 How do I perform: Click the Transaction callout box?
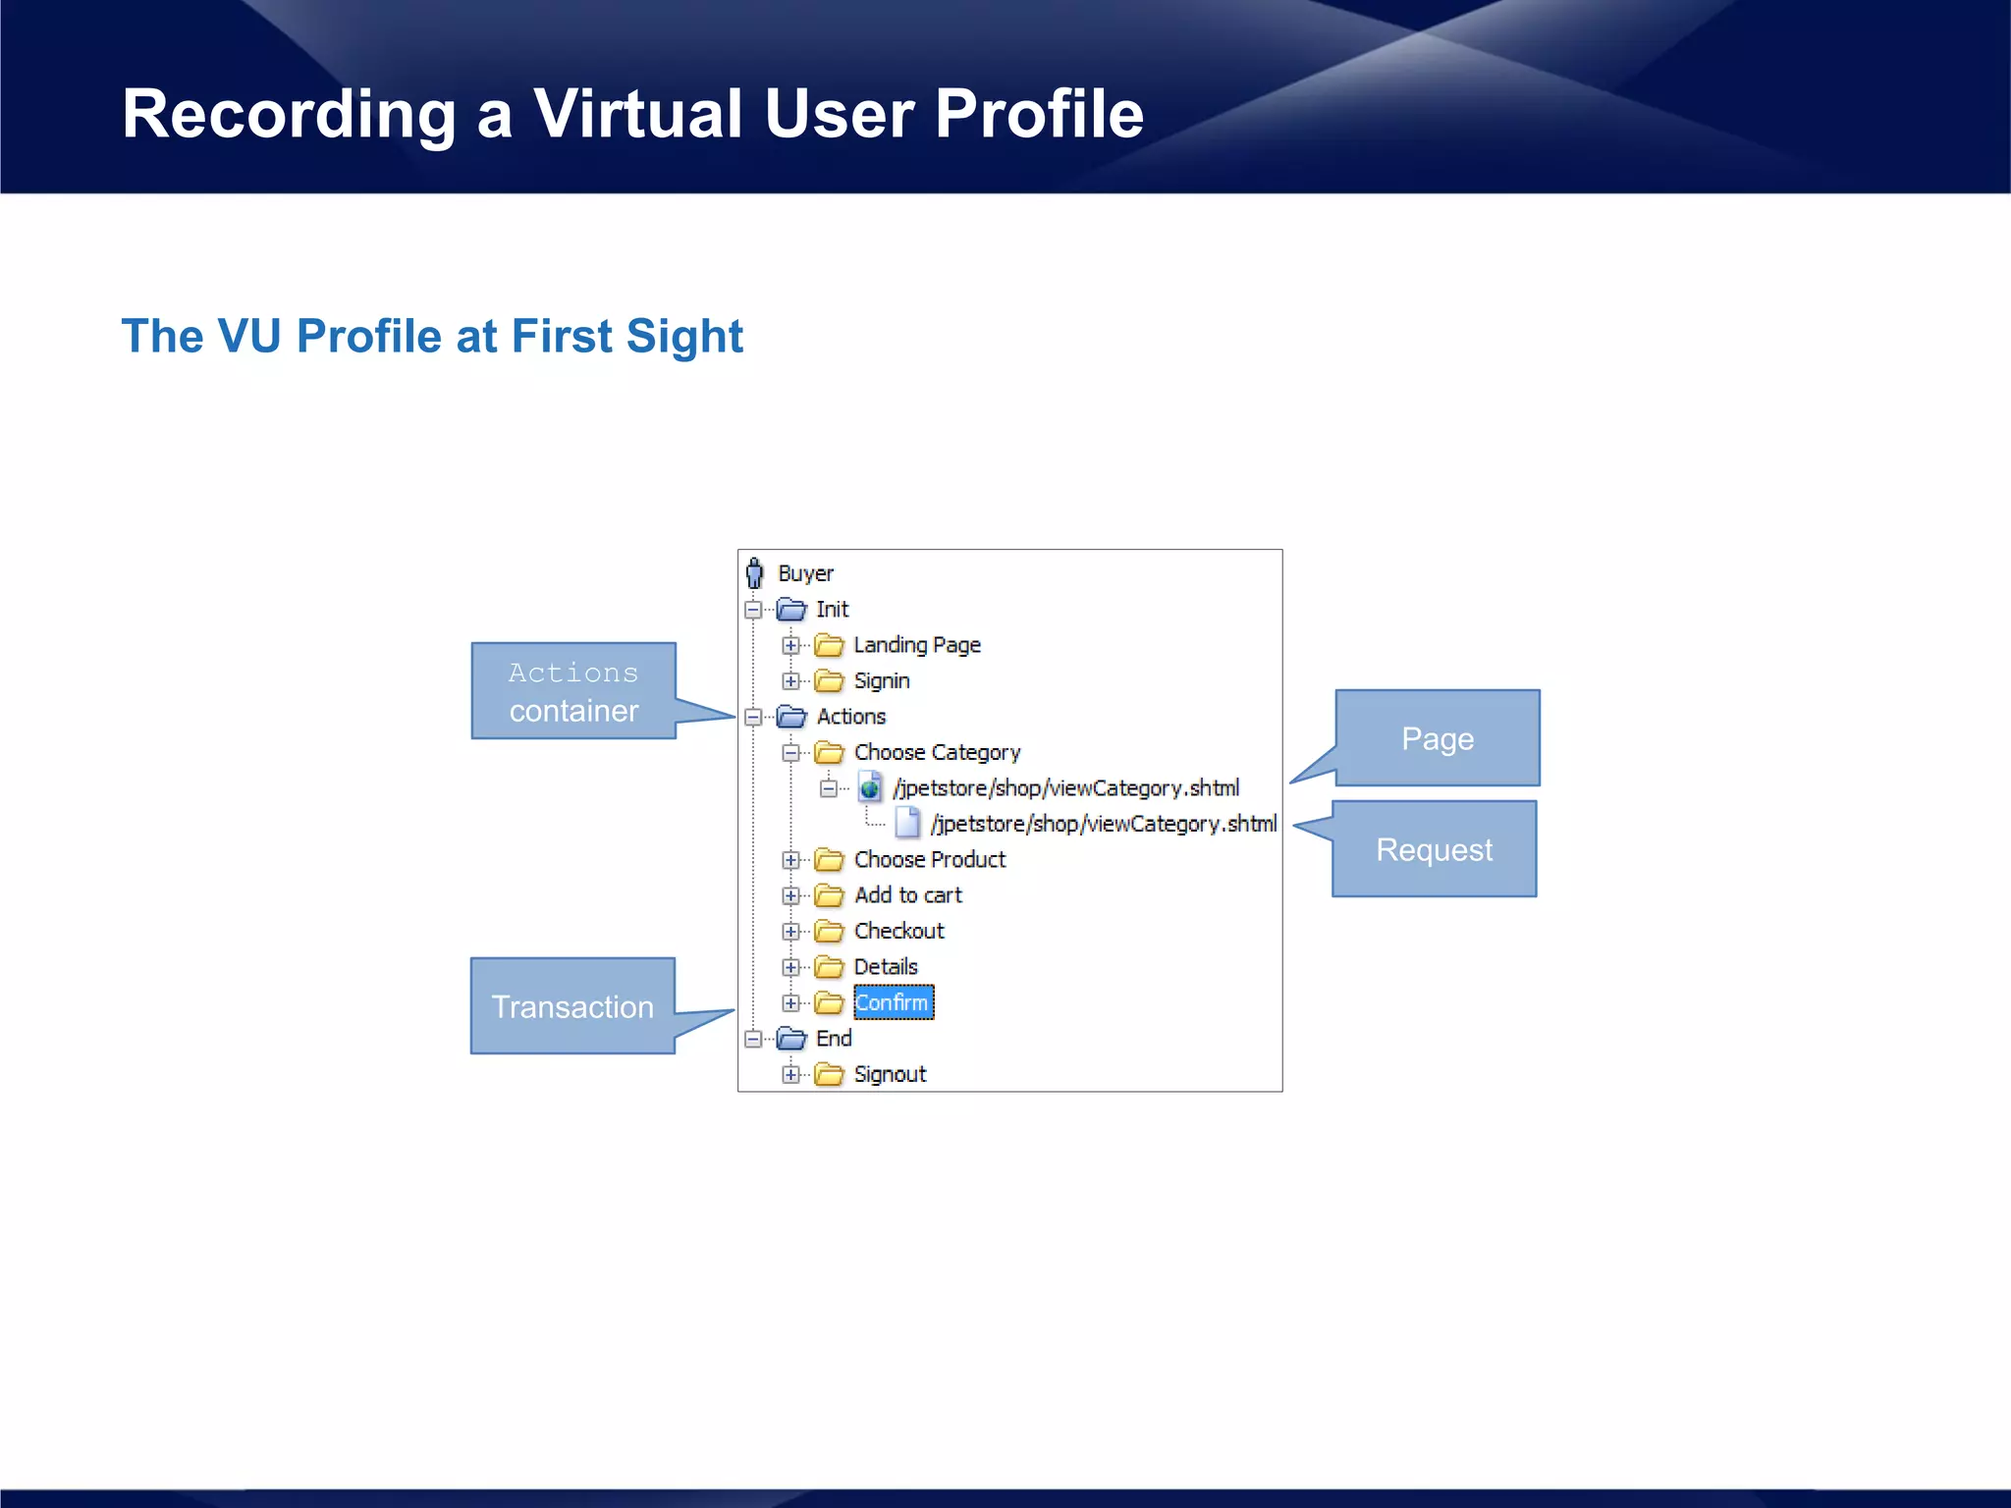[x=572, y=1006]
